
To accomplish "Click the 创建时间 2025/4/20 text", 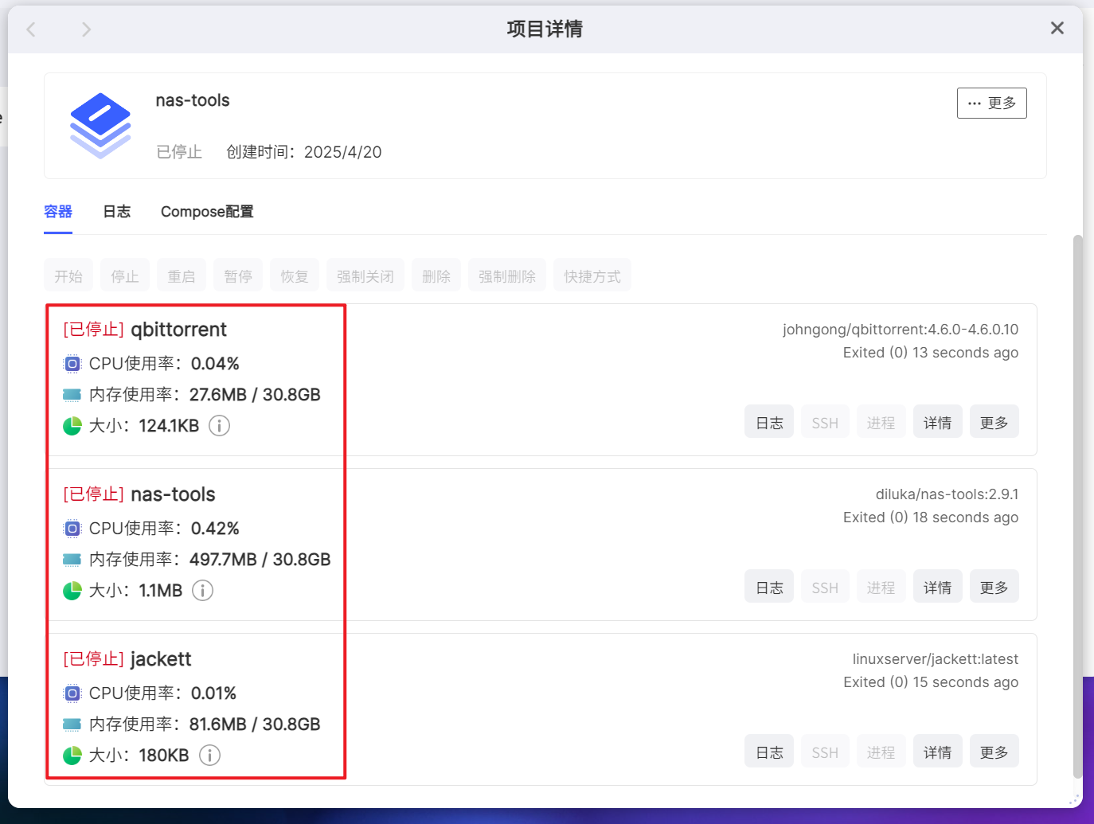I will point(304,152).
